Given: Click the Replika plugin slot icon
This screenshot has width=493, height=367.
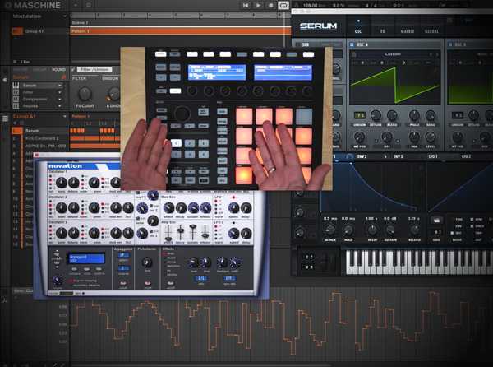Looking at the screenshot, I should [x=16, y=106].
